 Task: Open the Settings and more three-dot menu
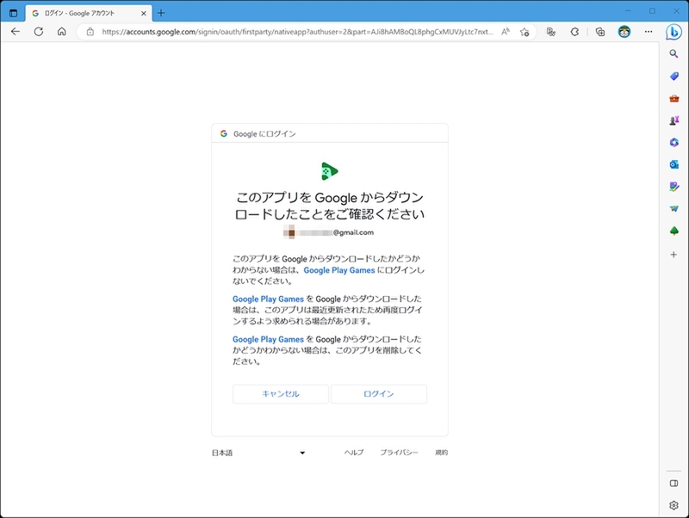(649, 32)
